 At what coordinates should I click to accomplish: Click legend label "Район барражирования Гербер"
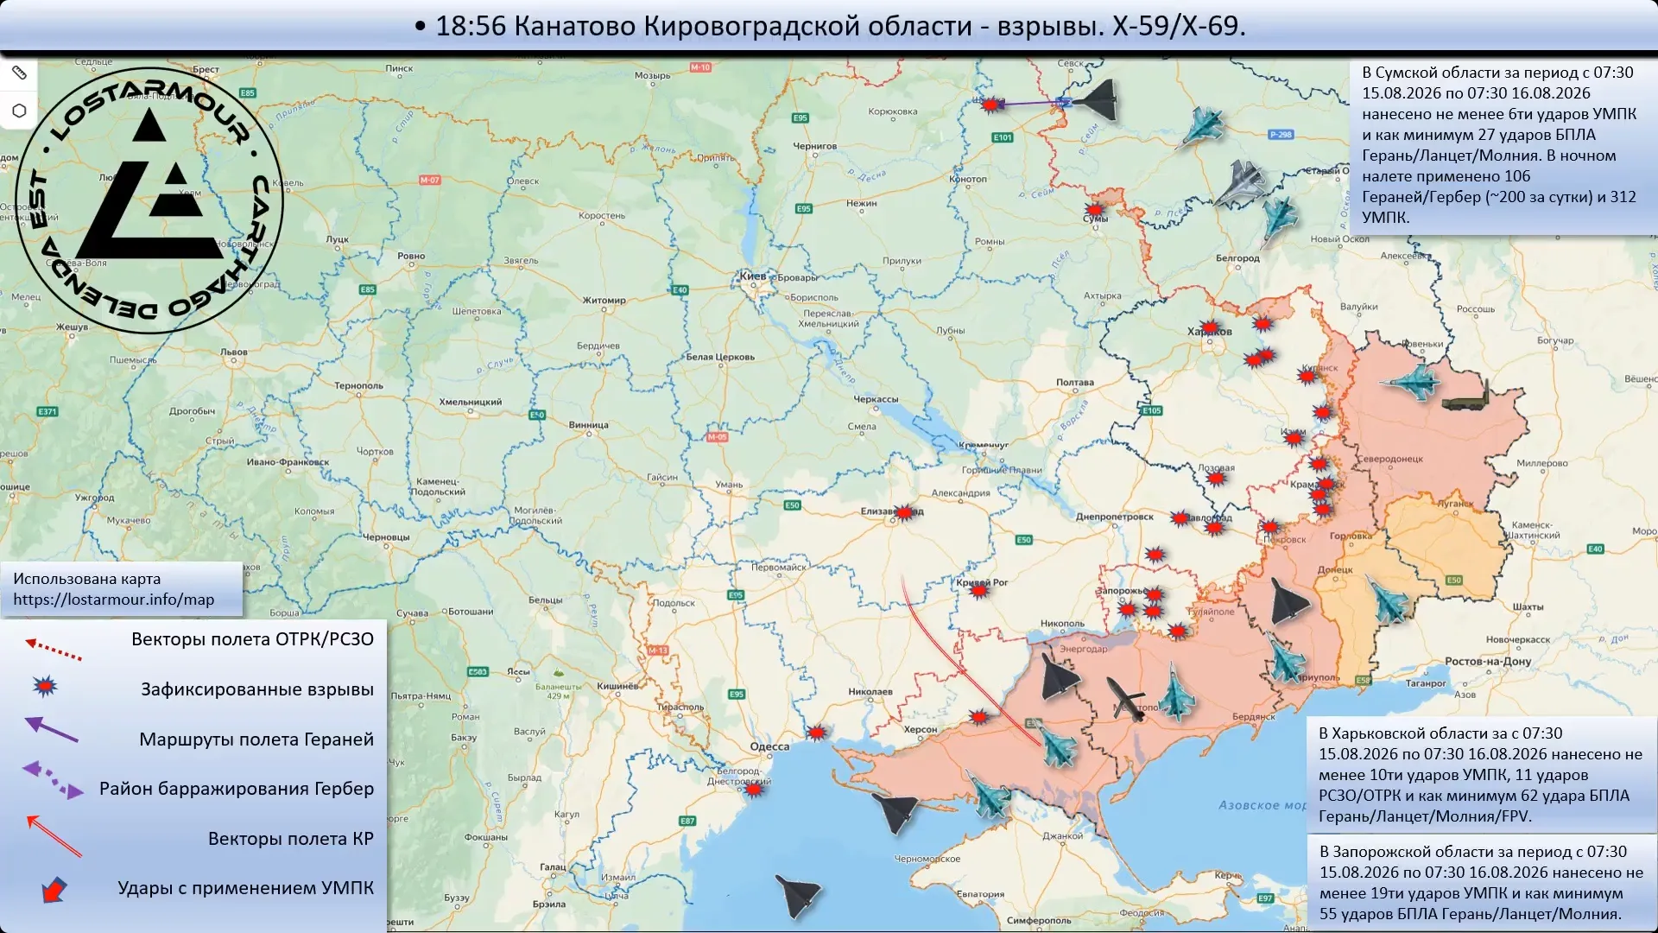coord(237,789)
